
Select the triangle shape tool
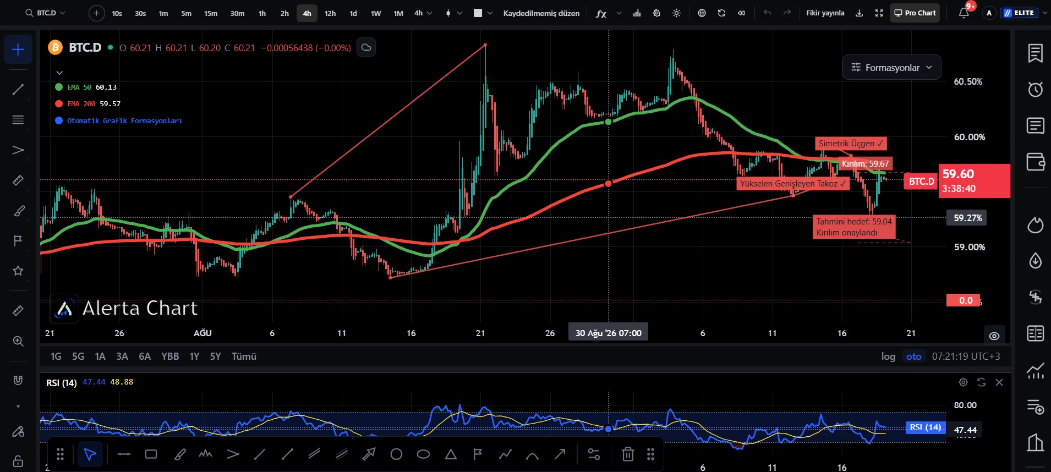pyautogui.click(x=451, y=454)
